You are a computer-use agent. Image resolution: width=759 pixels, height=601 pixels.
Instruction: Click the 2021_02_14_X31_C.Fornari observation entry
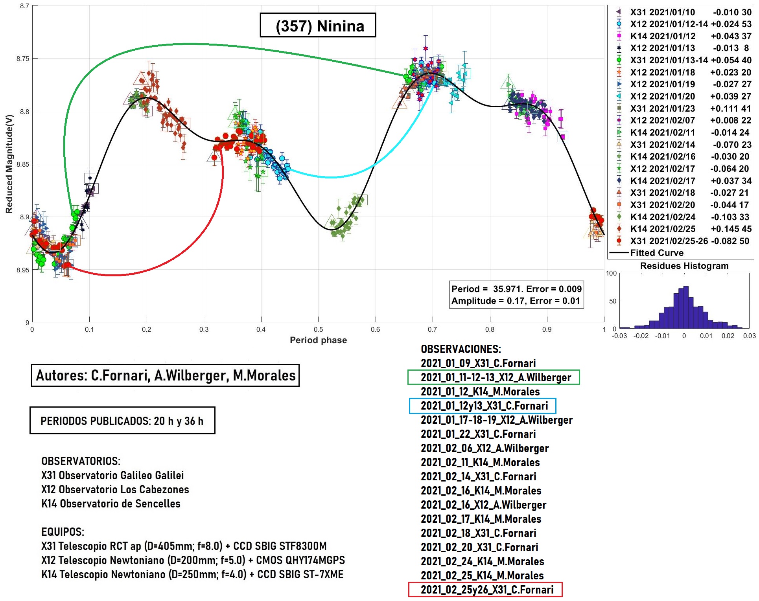pyautogui.click(x=478, y=476)
